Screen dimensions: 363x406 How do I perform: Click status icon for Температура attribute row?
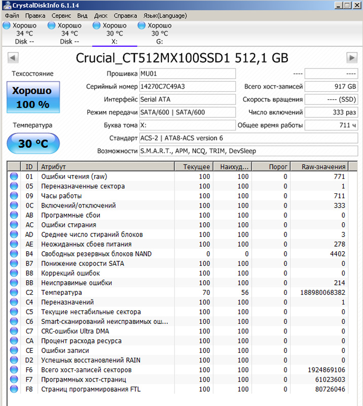(14, 292)
